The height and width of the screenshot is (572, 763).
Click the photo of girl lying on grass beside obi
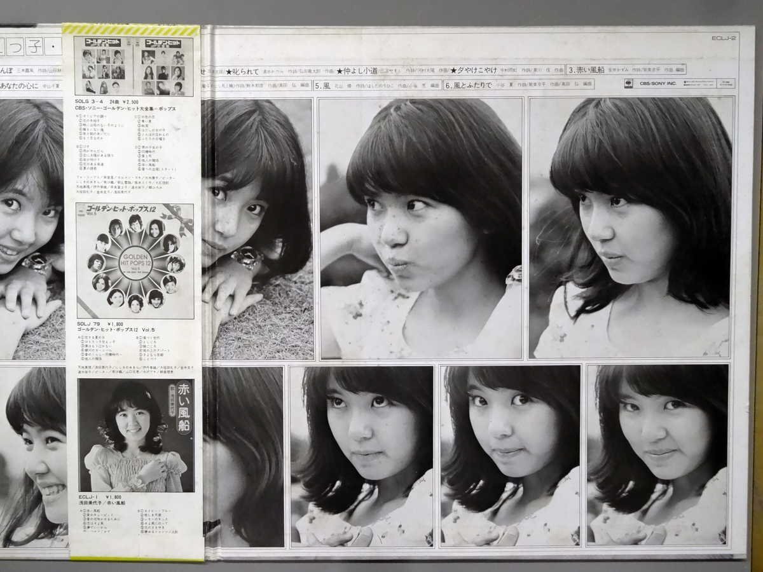coord(258,229)
